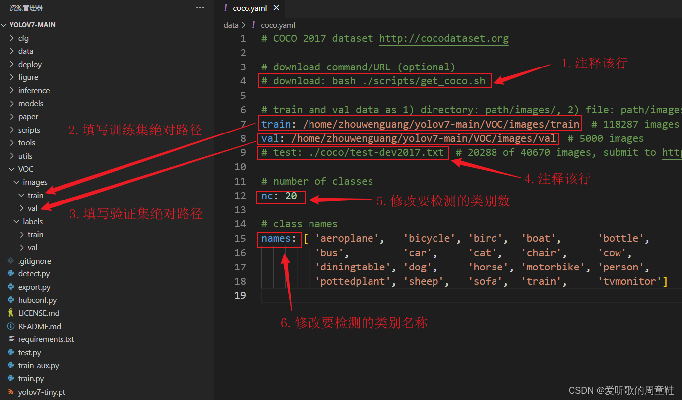
Task: Click line number 12 in the gutter
Action: [240, 196]
